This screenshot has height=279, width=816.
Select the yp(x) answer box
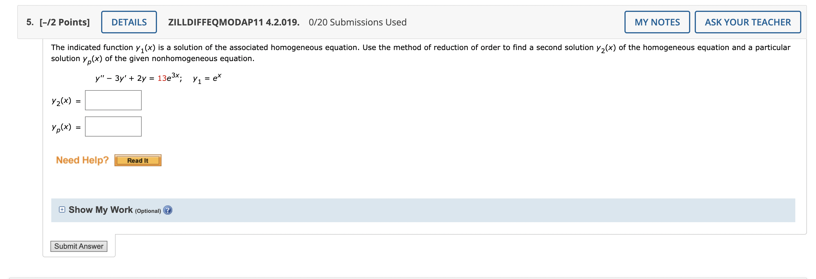pos(113,126)
